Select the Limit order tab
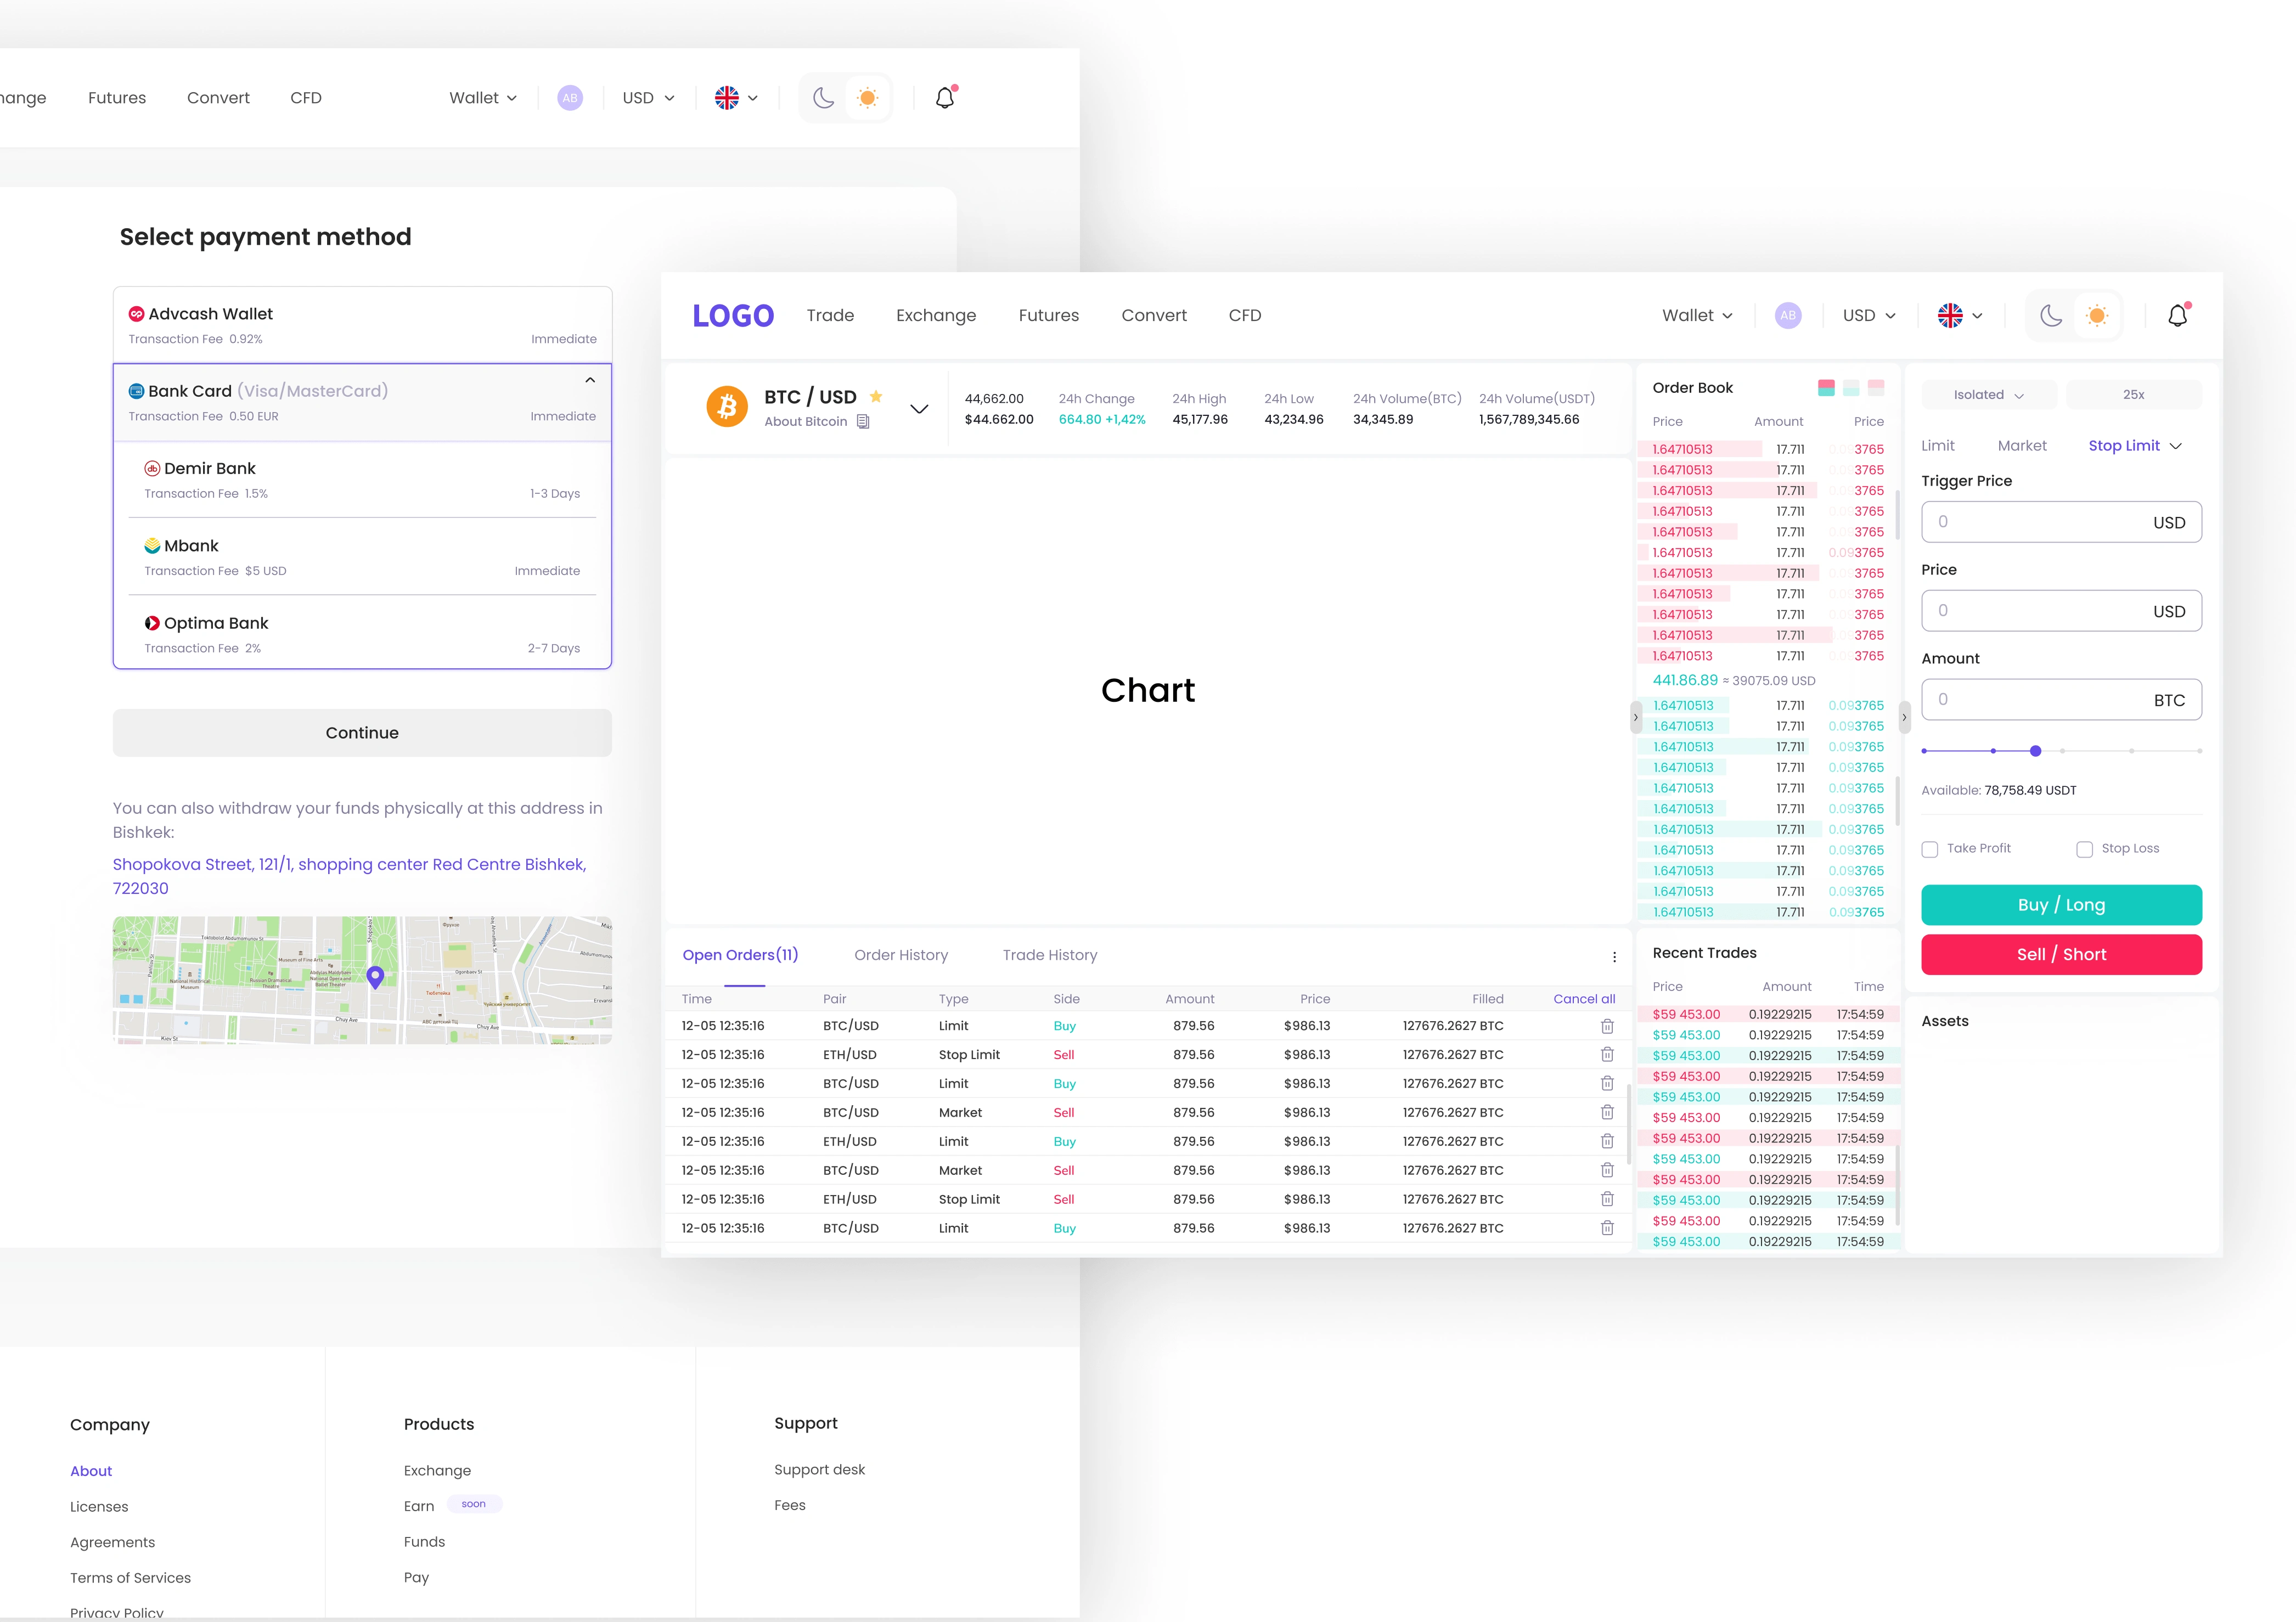Viewport: 2296px width, 1622px height. (x=1937, y=446)
